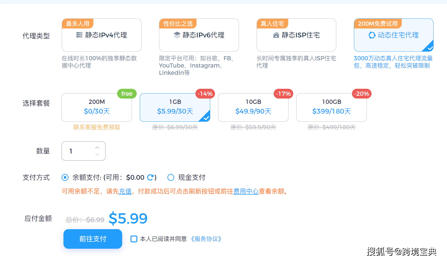Click the 最多人用 orange tag

pyautogui.click(x=78, y=24)
